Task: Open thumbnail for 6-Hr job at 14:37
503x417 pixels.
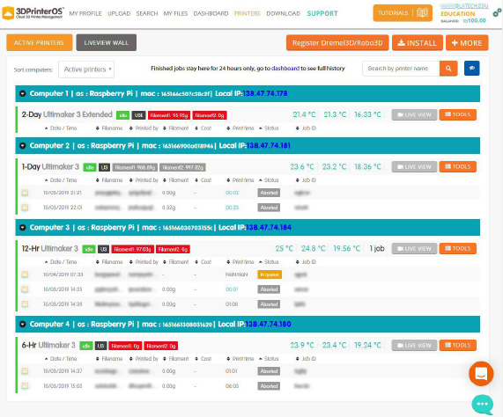Action: [x=25, y=371]
